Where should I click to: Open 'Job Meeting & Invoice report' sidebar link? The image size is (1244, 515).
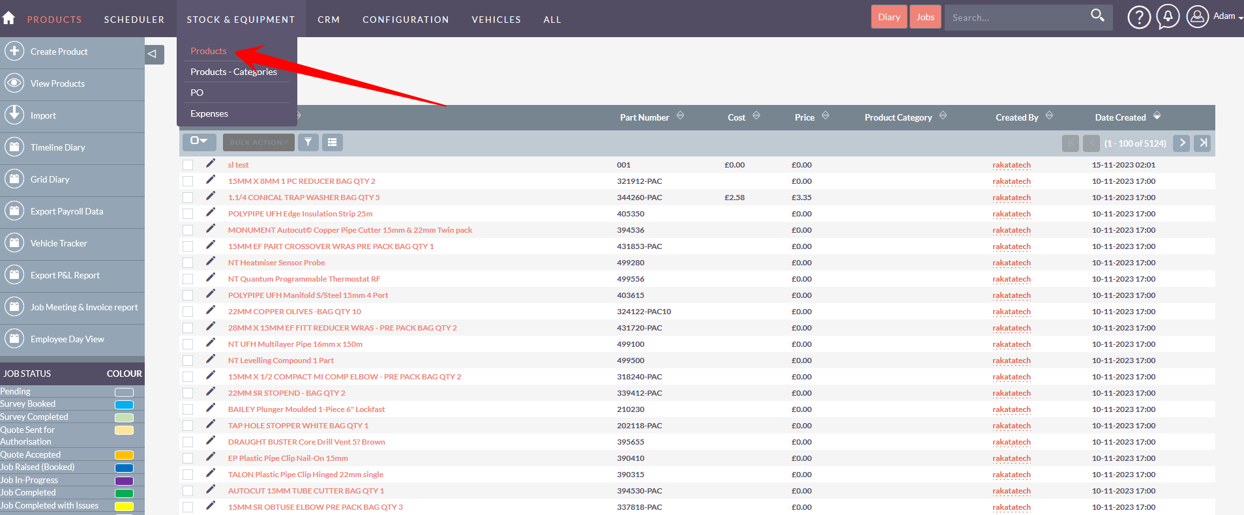(84, 307)
